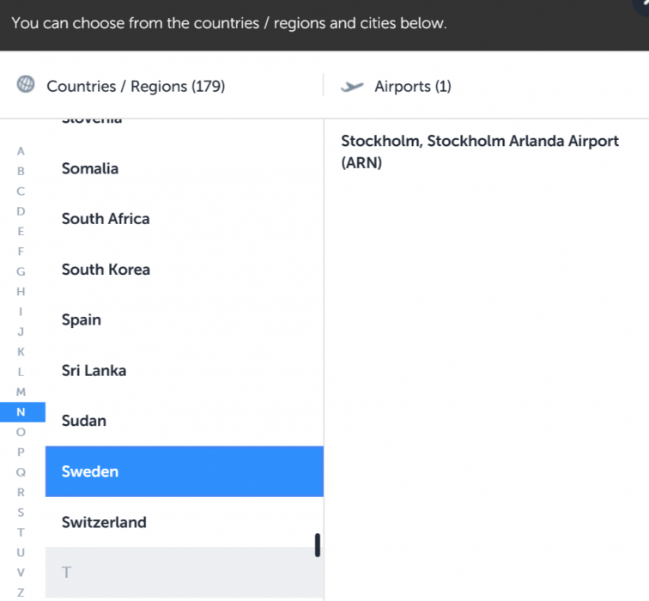
Task: Click the highlighted N index letter
Action: click(21, 412)
